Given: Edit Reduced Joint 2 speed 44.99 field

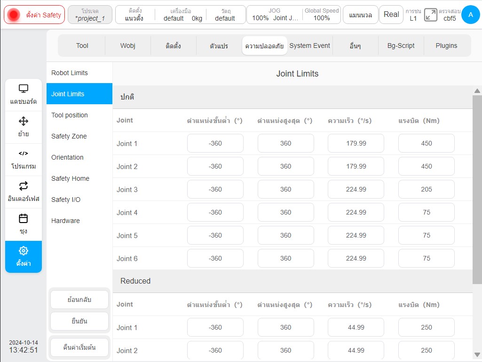Looking at the screenshot, I should [356, 350].
